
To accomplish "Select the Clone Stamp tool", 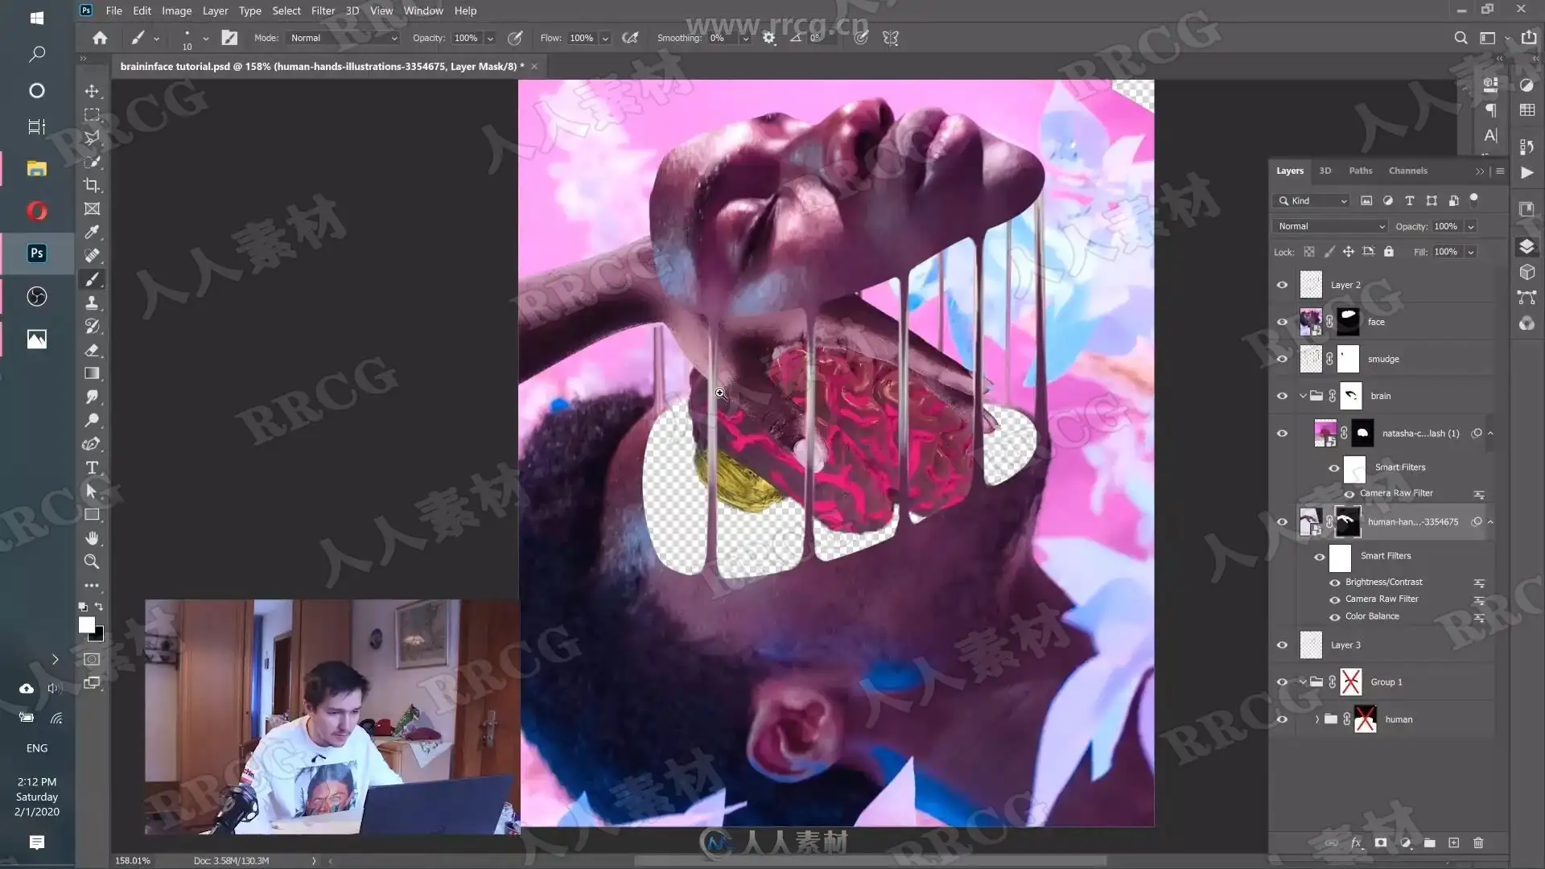I will tap(92, 303).
